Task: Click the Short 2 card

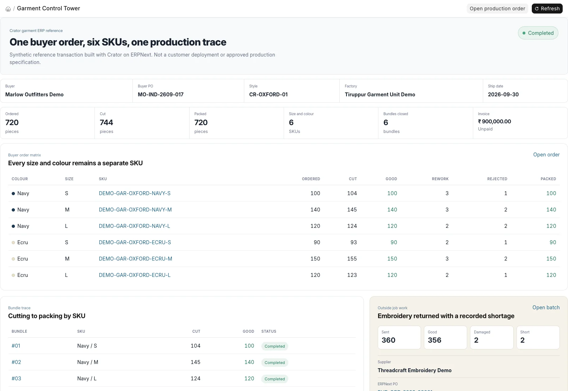Action: tap(538, 337)
